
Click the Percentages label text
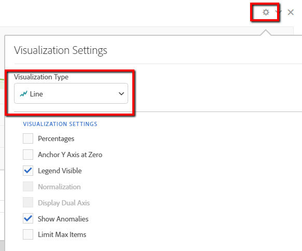tap(56, 139)
